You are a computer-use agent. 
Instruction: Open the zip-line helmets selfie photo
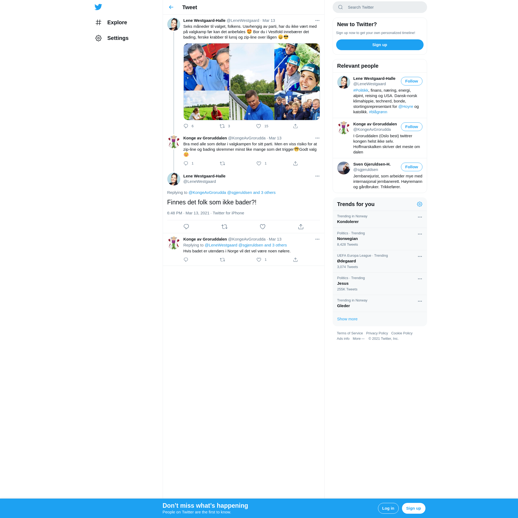point(297,67)
